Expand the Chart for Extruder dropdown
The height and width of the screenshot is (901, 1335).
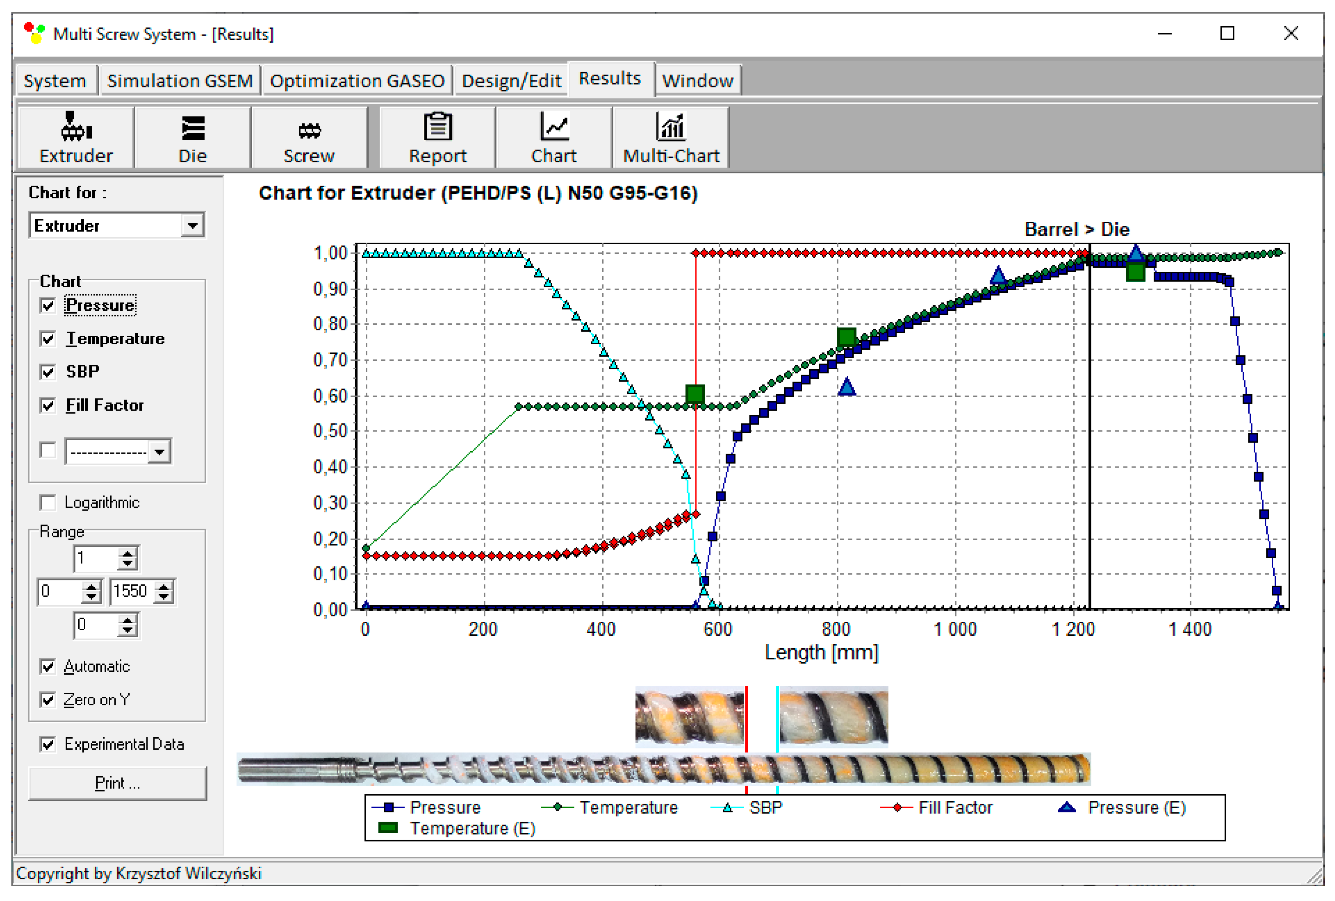(192, 225)
